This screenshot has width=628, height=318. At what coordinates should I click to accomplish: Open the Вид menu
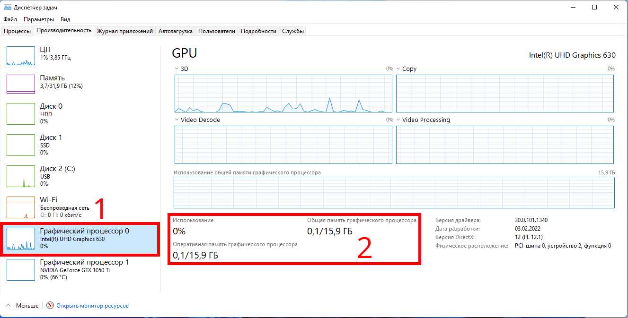pyautogui.click(x=65, y=19)
